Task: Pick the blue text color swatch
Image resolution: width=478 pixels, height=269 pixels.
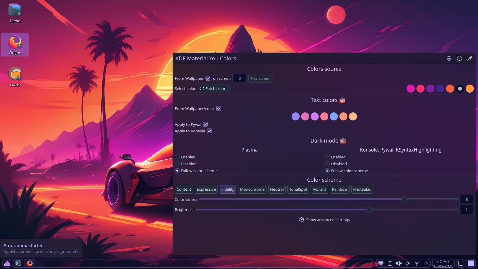Action: tap(334, 116)
